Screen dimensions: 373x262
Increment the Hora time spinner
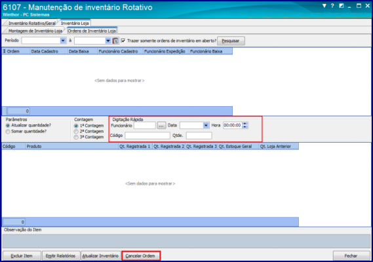[245, 124]
